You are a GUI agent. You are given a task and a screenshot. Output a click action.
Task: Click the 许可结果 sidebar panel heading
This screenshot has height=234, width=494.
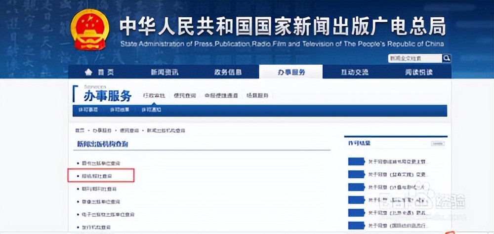tap(359, 143)
